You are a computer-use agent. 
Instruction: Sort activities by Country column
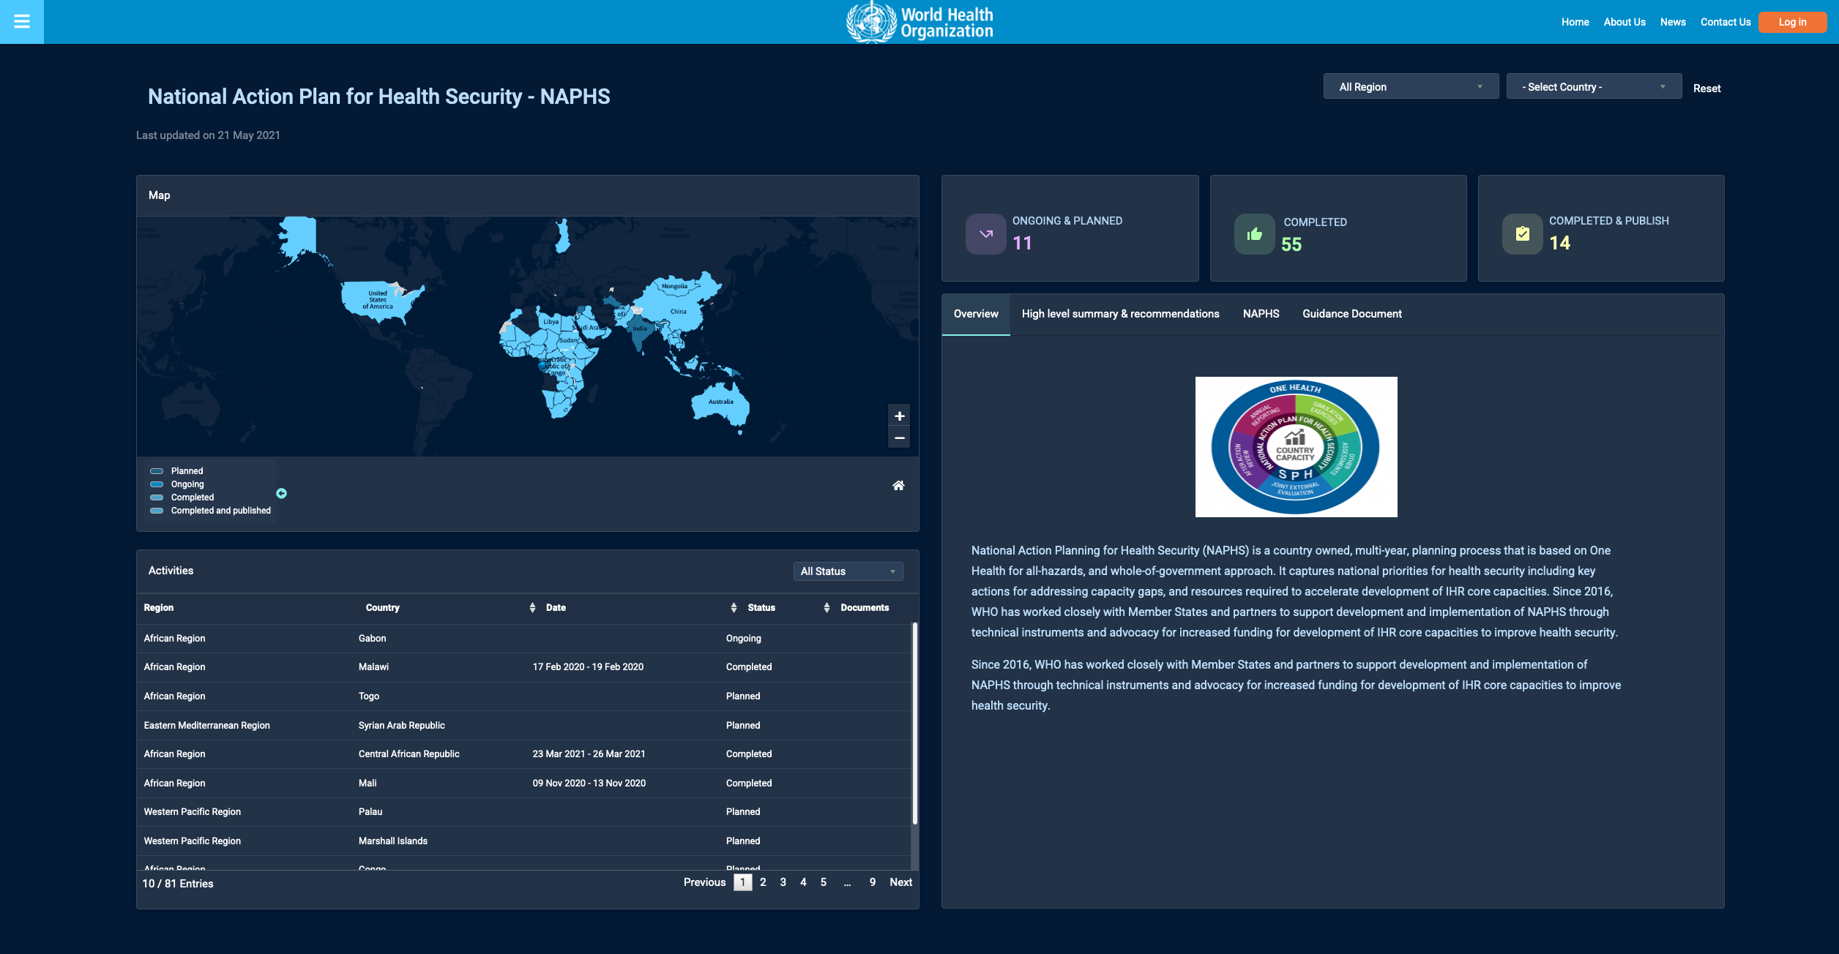383,608
